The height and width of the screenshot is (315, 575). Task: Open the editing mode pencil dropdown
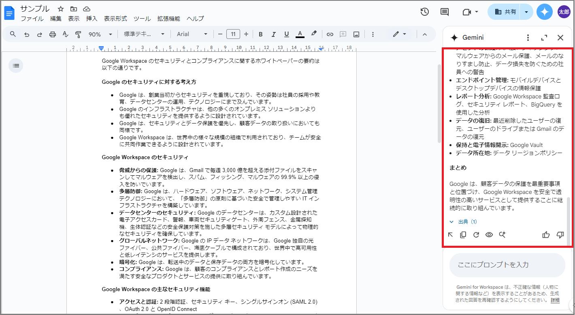tap(400, 34)
